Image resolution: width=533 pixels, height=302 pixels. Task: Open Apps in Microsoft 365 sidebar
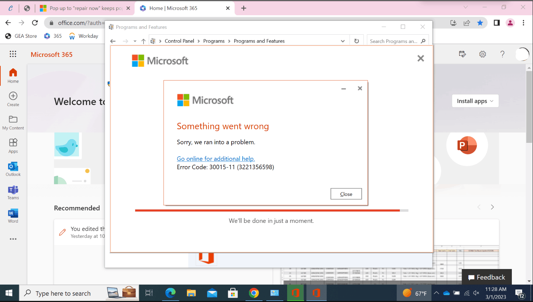point(13,146)
